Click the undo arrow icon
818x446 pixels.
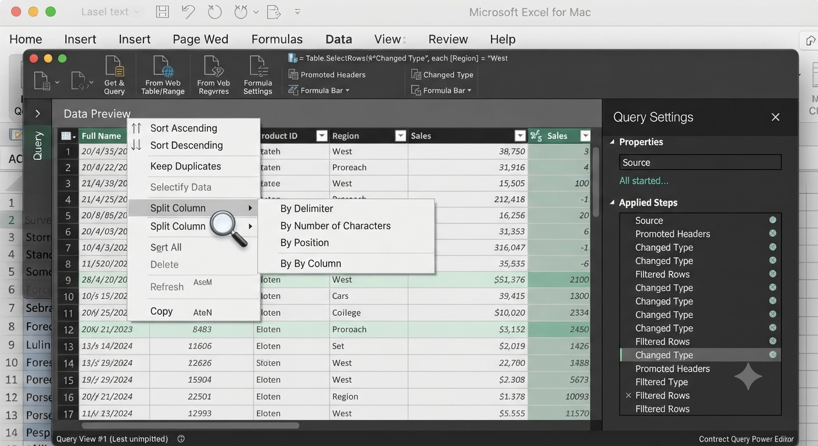(x=188, y=12)
